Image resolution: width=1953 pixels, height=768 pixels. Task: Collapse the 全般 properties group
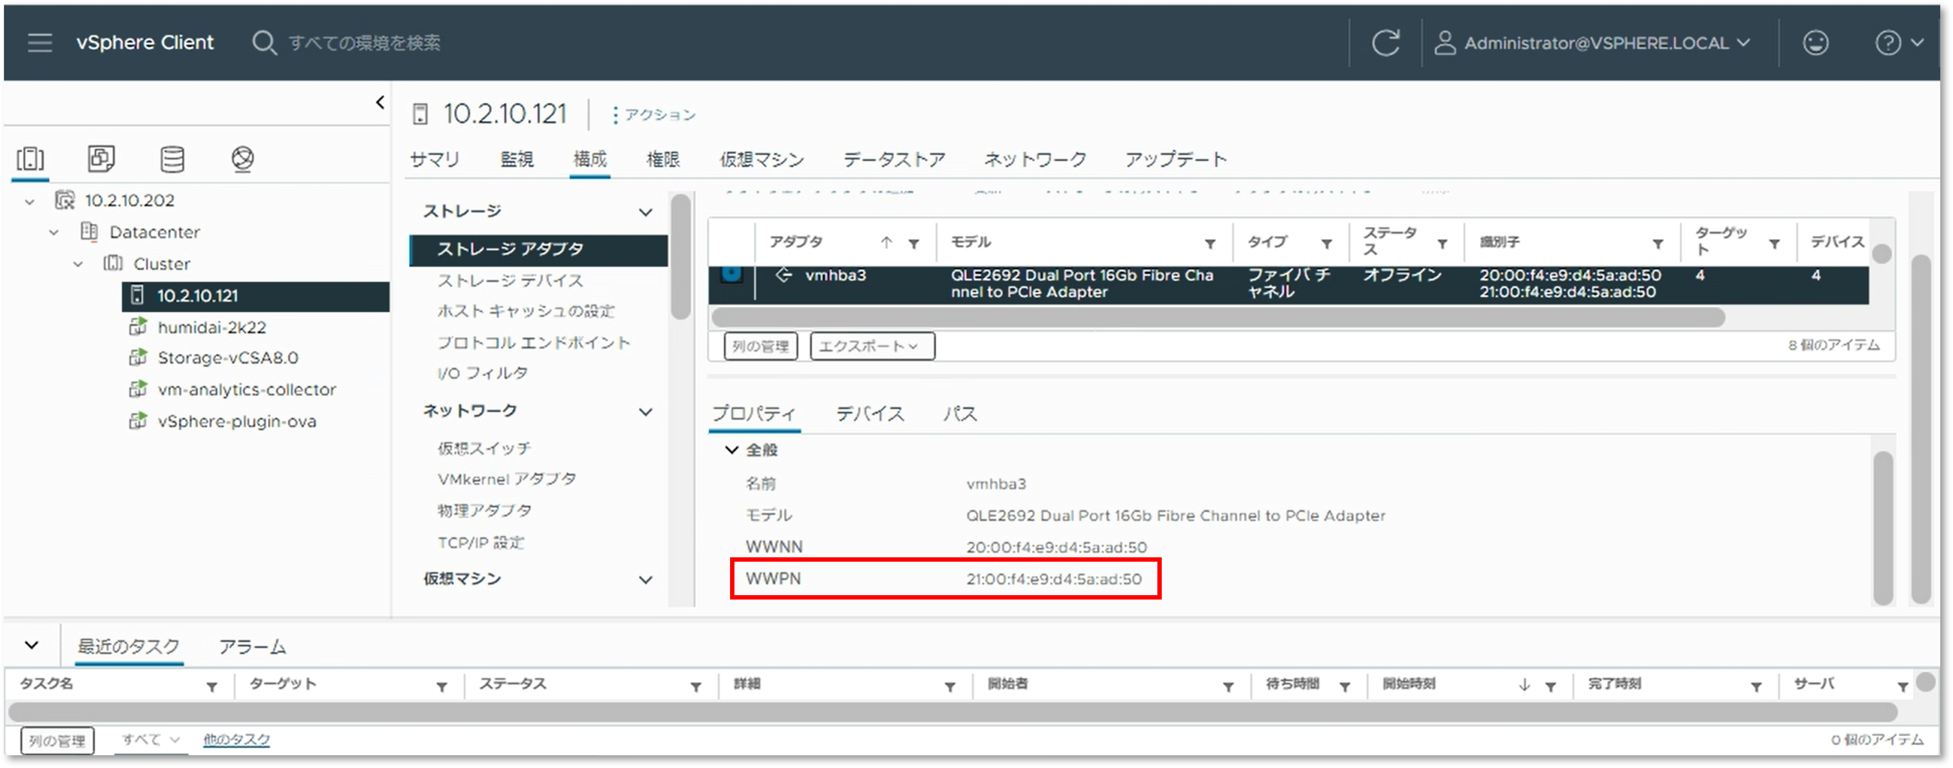[731, 450]
